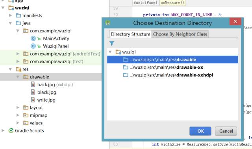Image resolution: width=252 pixels, height=149 pixels.
Task: Click the com.example.wuziqi (test) package icon
Action: [26, 62]
